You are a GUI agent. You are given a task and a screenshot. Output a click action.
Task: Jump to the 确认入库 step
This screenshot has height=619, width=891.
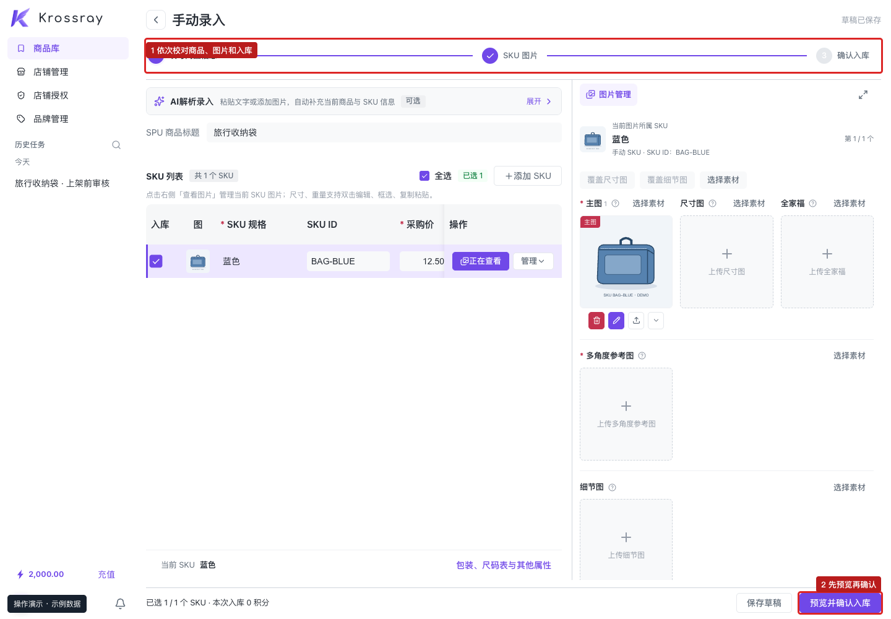point(843,56)
